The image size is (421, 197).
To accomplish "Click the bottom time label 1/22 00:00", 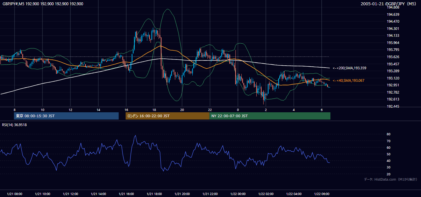I will (x=238, y=194).
